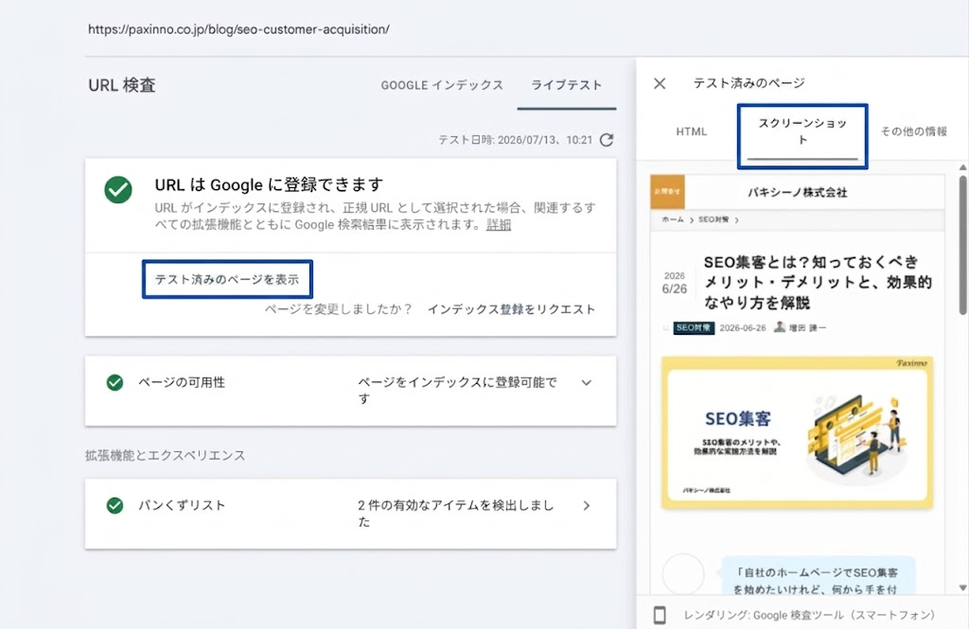Screen dimensions: 969x629
Task: Click テスト済みのページを表示 button
Action: [227, 279]
